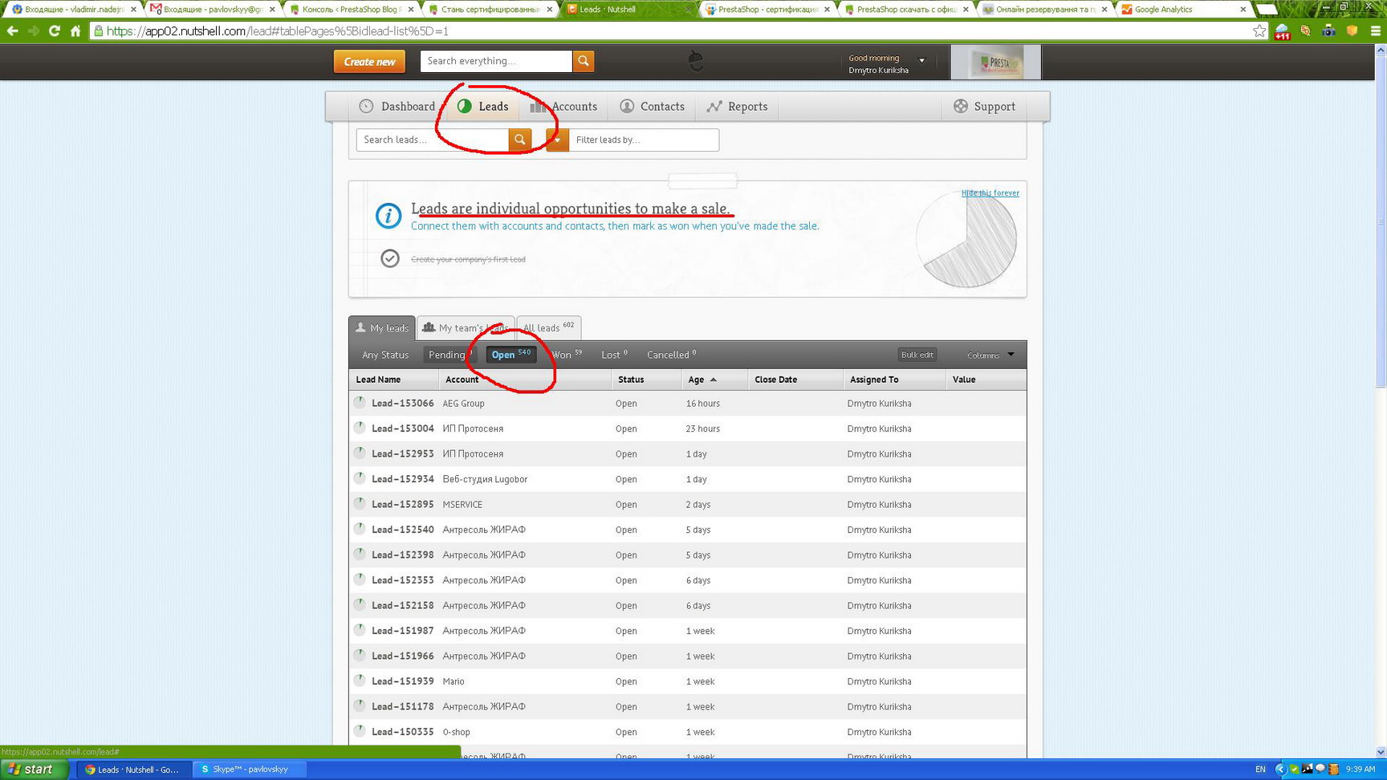Click the page scrollbar down arrow
The image size is (1387, 780).
click(1381, 752)
